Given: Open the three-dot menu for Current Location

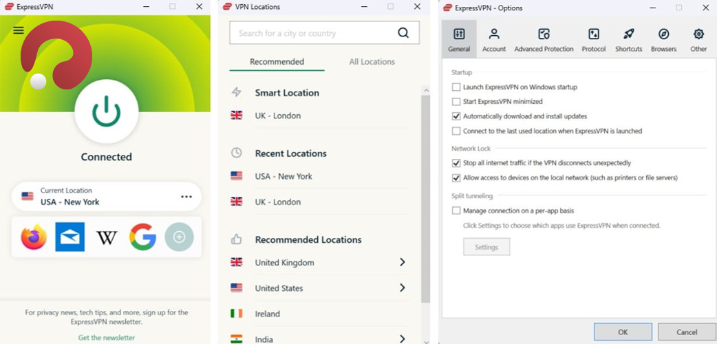Looking at the screenshot, I should [x=186, y=197].
